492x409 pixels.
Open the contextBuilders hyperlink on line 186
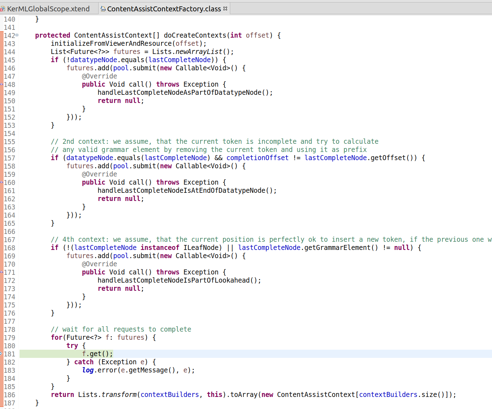170,394
